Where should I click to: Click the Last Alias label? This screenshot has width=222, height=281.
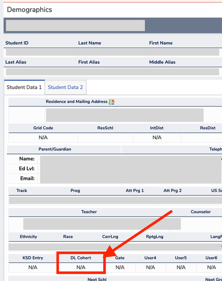click(16, 62)
